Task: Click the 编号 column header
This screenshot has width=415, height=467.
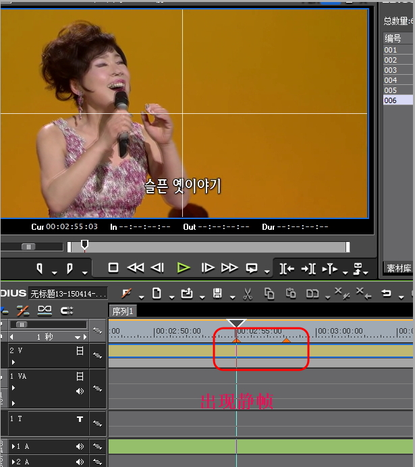Action: pyautogui.click(x=398, y=38)
